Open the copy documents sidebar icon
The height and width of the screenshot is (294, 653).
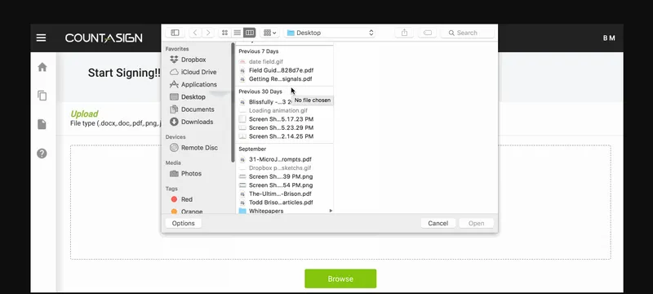[x=42, y=96]
